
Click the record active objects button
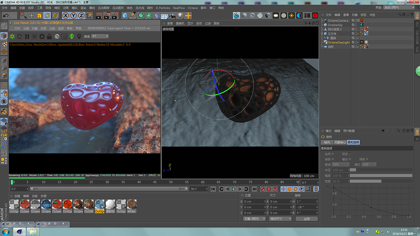[x=262, y=189]
